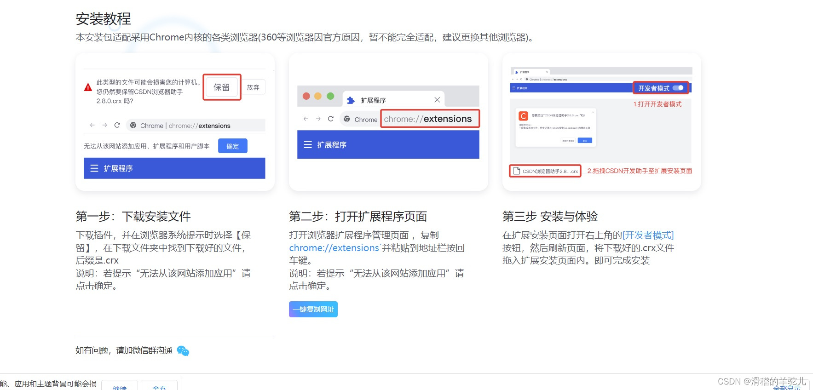Click the Chrome logo in step two address bar
The image size is (813, 390).
tap(347, 119)
